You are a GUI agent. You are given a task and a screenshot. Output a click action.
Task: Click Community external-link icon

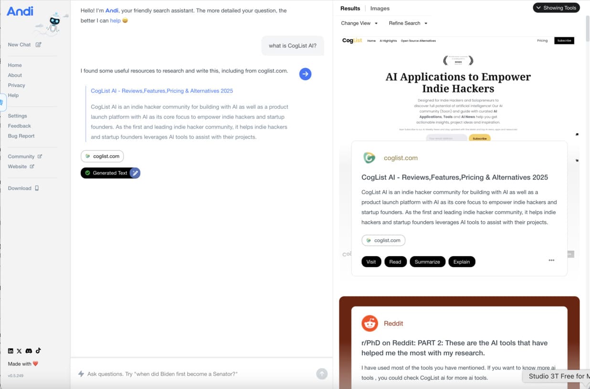pos(40,156)
